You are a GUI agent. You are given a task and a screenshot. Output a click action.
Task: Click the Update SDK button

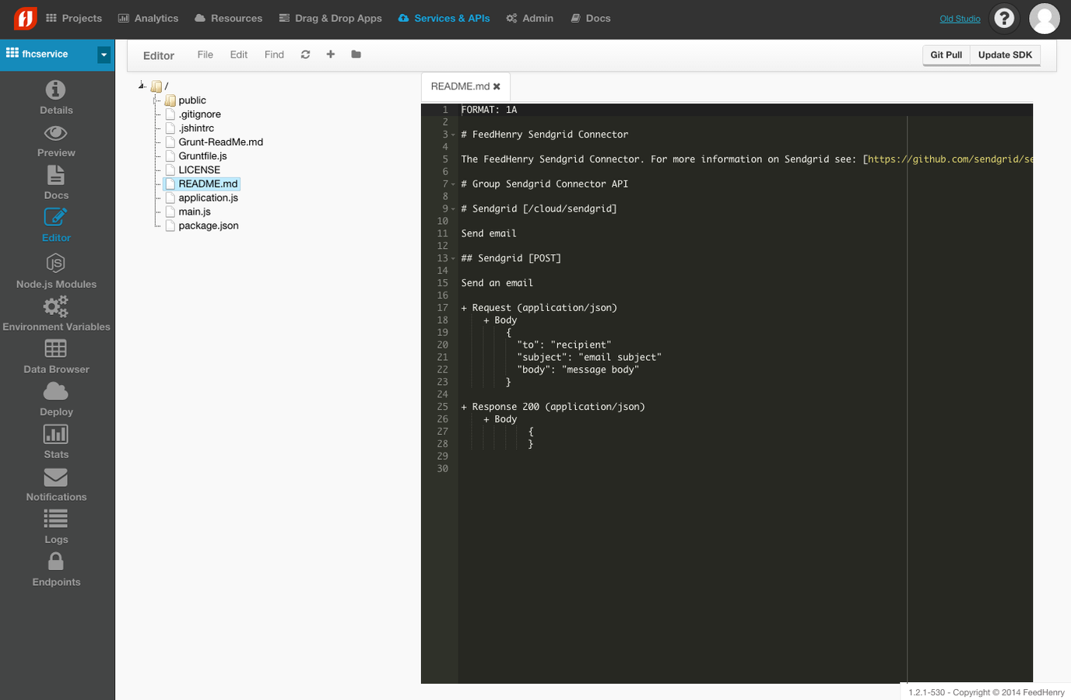pos(1005,54)
